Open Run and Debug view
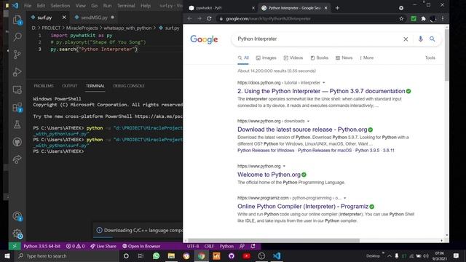466x262 pixels. click(17, 72)
